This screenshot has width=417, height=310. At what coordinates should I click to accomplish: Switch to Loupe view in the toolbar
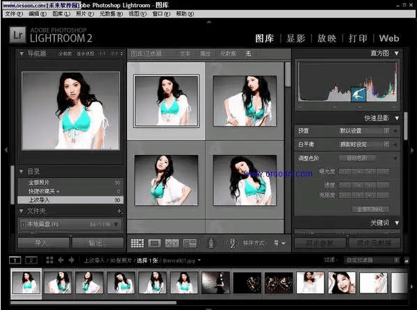(154, 243)
